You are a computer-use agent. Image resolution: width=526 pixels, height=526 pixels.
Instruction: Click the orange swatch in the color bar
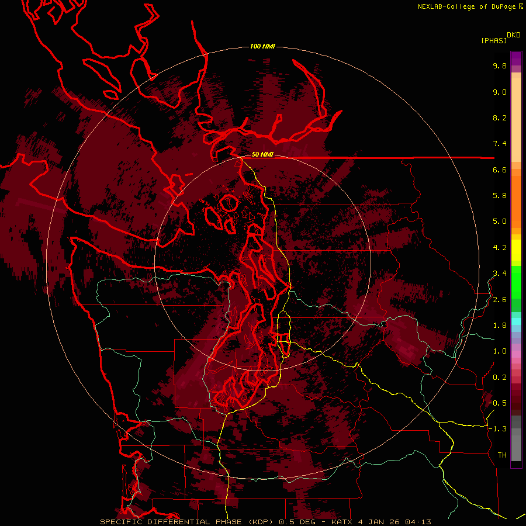click(516, 201)
